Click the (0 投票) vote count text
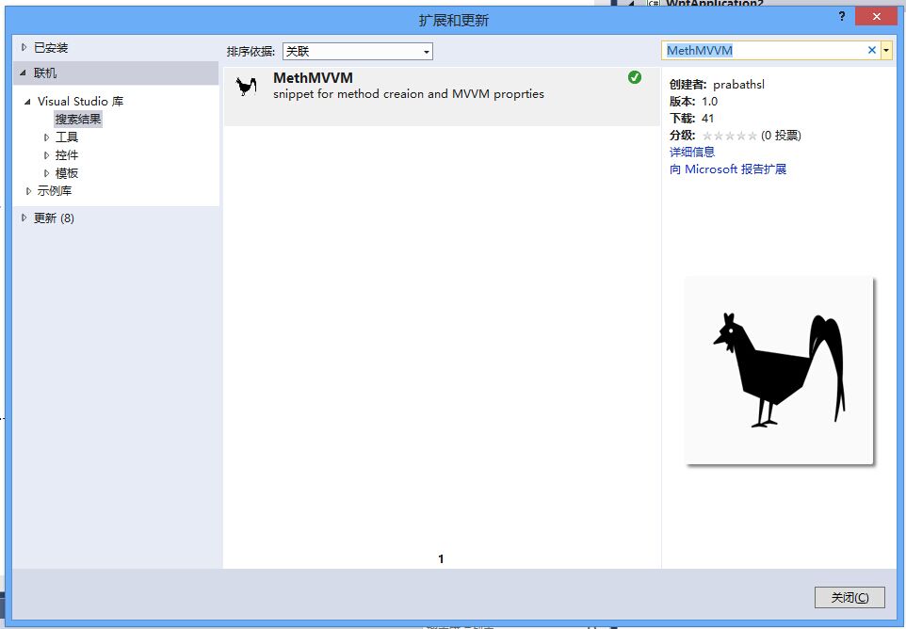The image size is (906, 629). click(781, 136)
